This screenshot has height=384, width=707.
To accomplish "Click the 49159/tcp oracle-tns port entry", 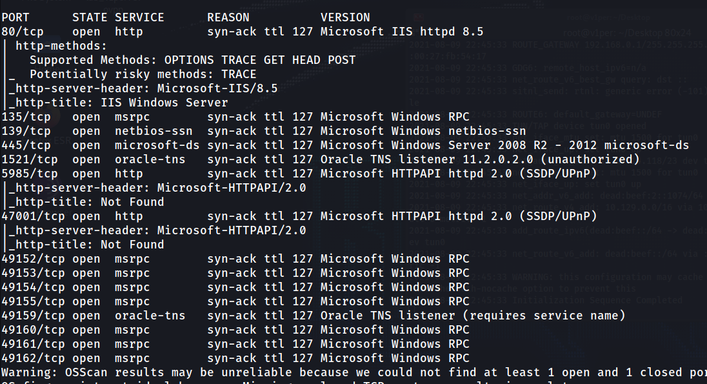I will coord(33,316).
